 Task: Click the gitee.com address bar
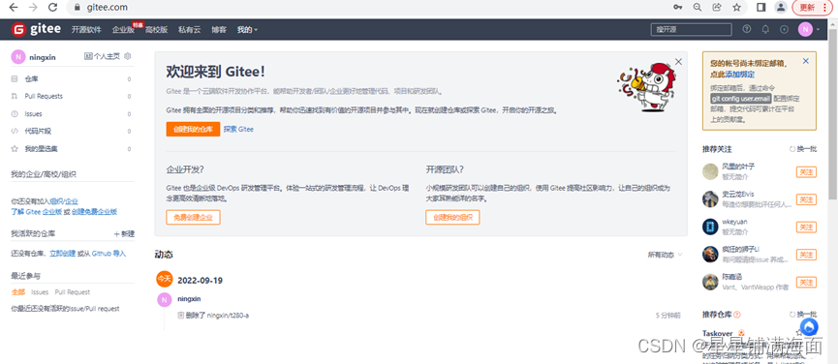[x=369, y=8]
